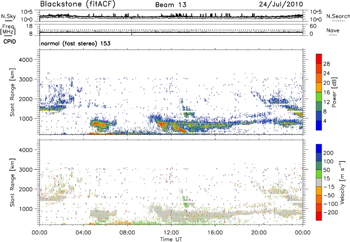The image size is (350, 242).
Task: Click the "12:00" time tick label
Action: 171,233
